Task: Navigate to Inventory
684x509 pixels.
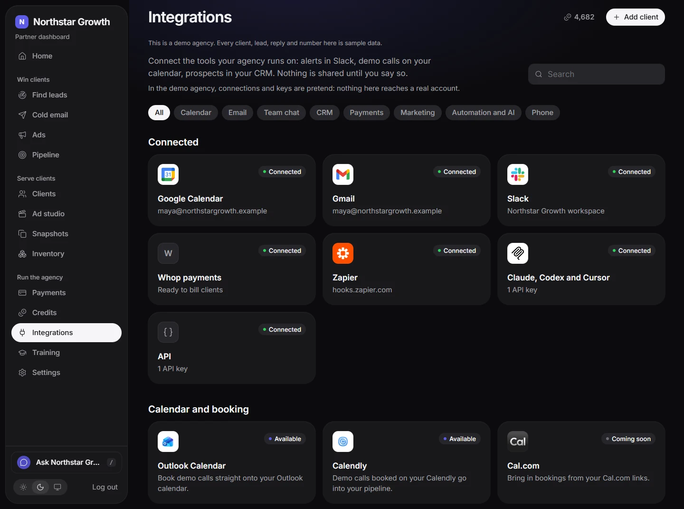Action: point(66,254)
